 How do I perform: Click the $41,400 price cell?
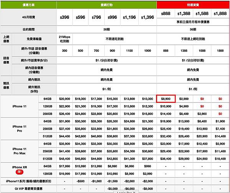coord(64,151)
